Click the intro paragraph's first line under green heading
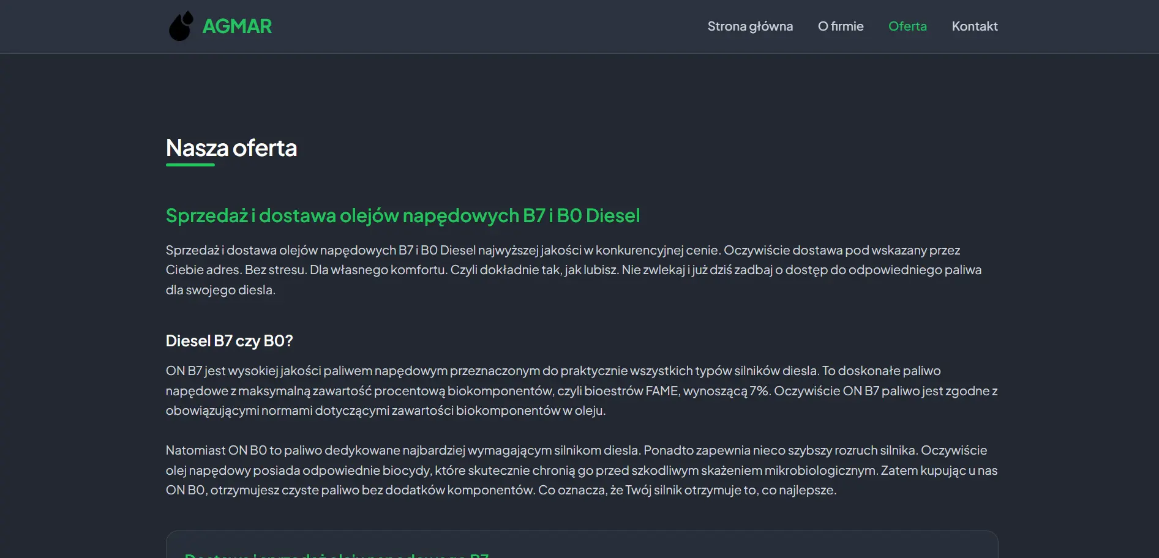The height and width of the screenshot is (558, 1159). coord(562,250)
